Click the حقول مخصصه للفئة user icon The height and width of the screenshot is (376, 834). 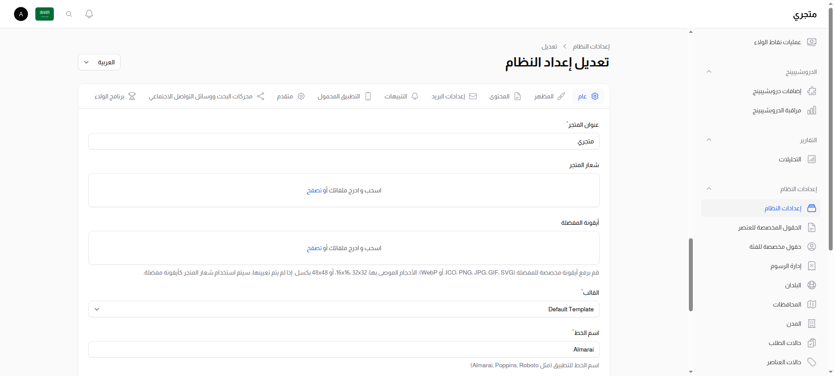click(x=812, y=247)
